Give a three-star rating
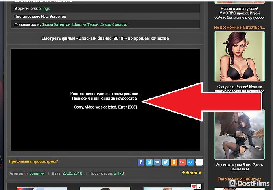273x190 pixels. click(x=192, y=173)
